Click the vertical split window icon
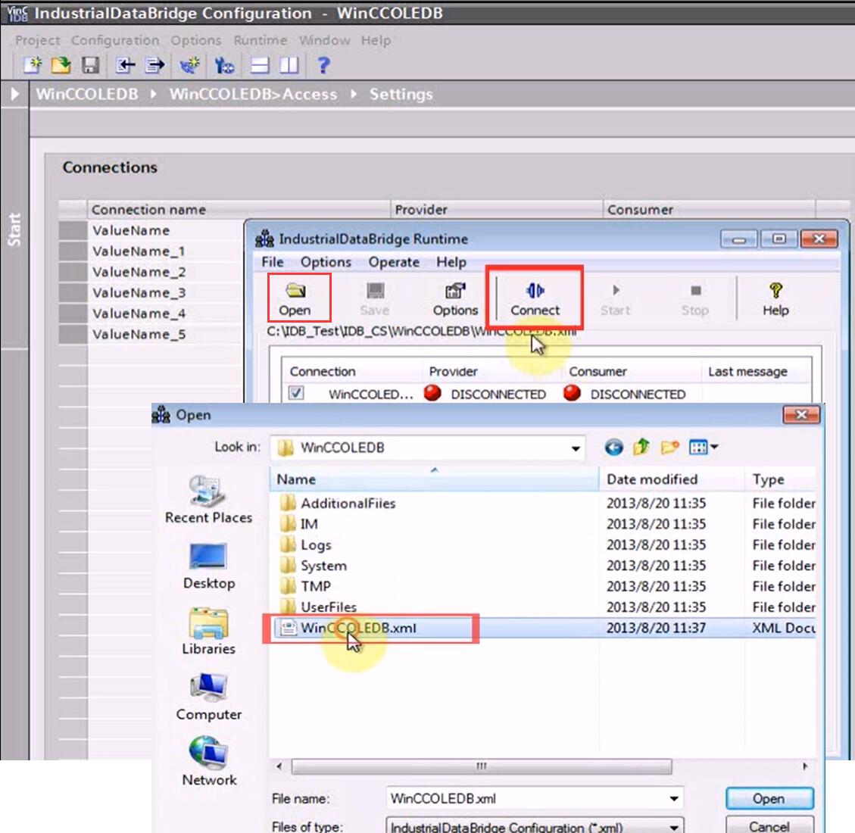The image size is (855, 833). tap(289, 65)
